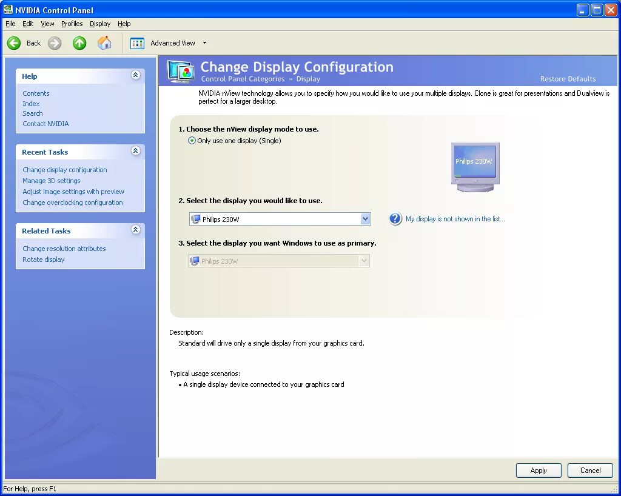Image resolution: width=621 pixels, height=496 pixels.
Task: Go to Home via house icon
Action: point(104,43)
